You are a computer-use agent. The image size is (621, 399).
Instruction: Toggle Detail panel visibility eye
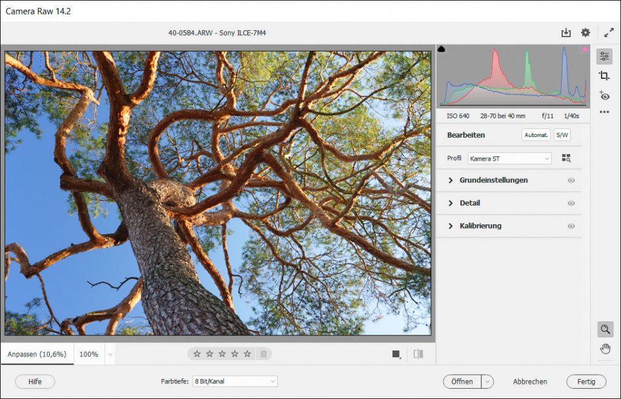click(571, 203)
